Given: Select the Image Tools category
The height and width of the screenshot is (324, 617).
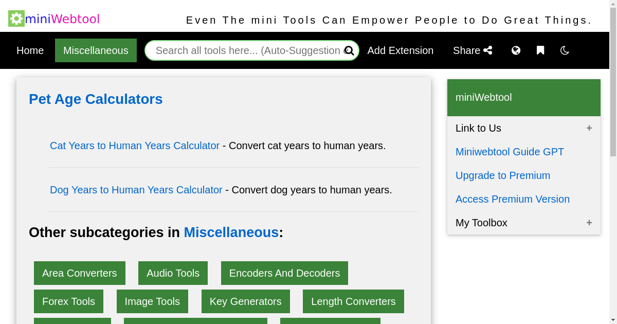Looking at the screenshot, I should point(152,301).
